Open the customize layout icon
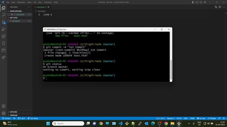The height and width of the screenshot is (127, 227). pos(205,2)
